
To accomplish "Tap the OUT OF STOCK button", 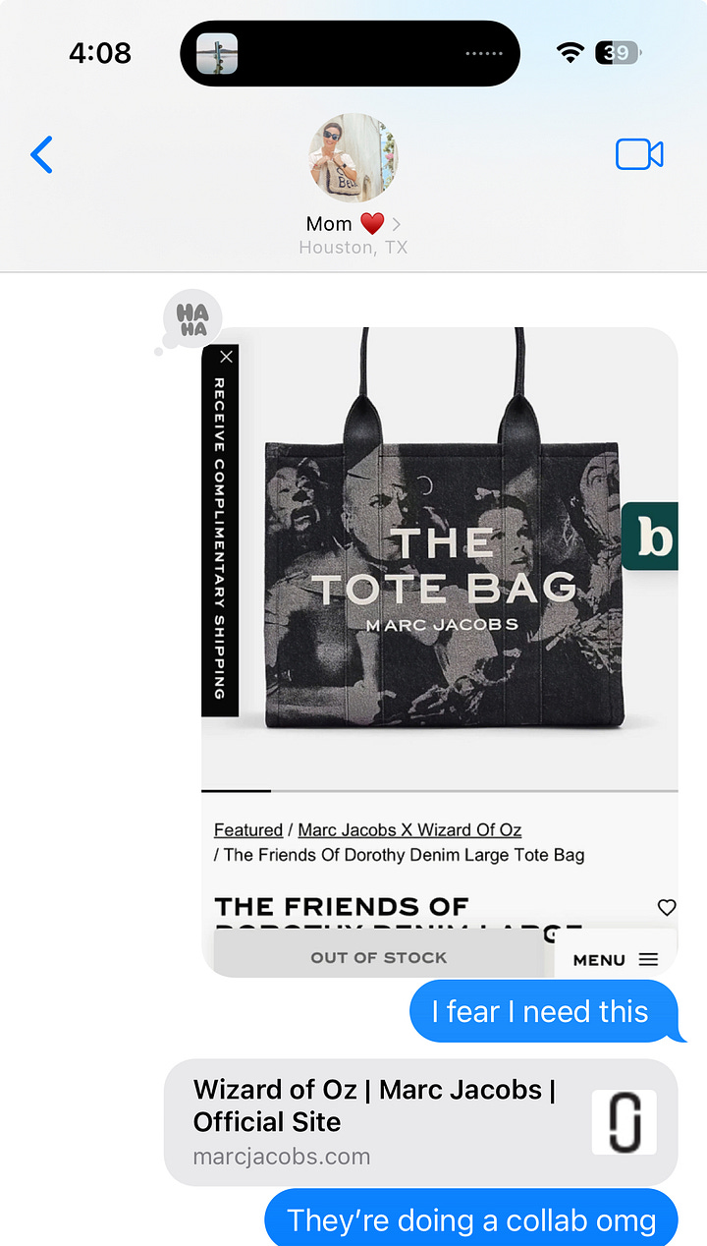I will pyautogui.click(x=378, y=956).
